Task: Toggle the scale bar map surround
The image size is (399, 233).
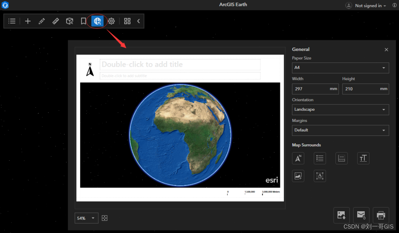Action: (x=341, y=158)
